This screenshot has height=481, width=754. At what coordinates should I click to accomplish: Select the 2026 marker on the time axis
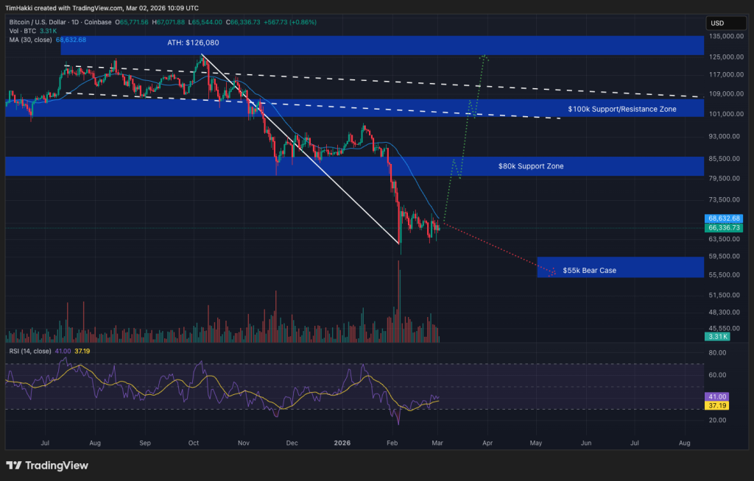[x=342, y=443]
